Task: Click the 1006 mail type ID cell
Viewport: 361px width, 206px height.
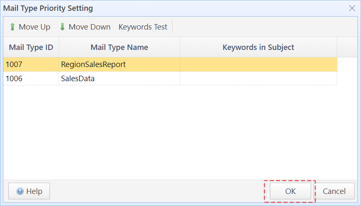Action: (14, 78)
